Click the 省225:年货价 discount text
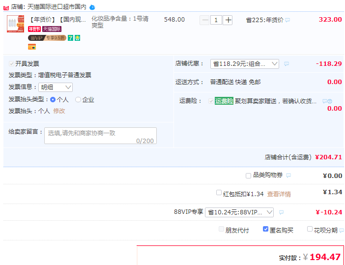This screenshot has height=265, width=345. coord(265,20)
